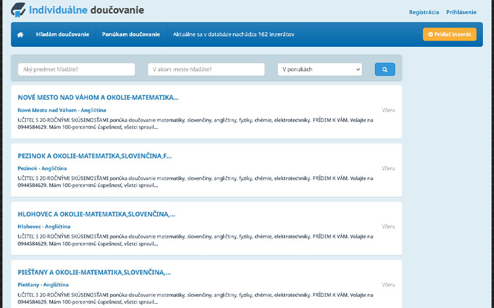
Task: Open the Hlohovec a okolie listing title
Action: [96, 214]
